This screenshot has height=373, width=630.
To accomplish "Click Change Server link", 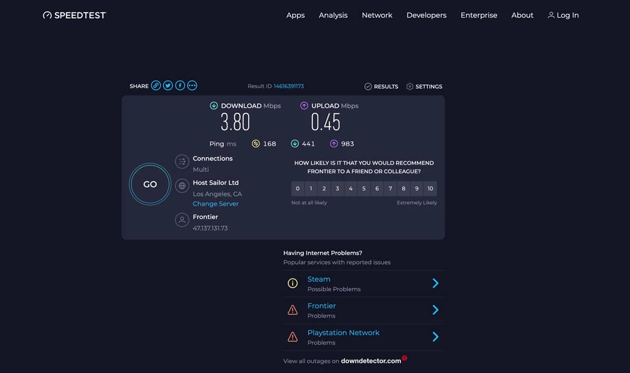I will pyautogui.click(x=215, y=204).
